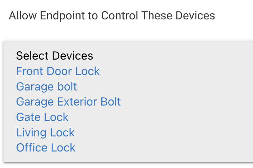Click the first lock in the device list

coord(58,71)
